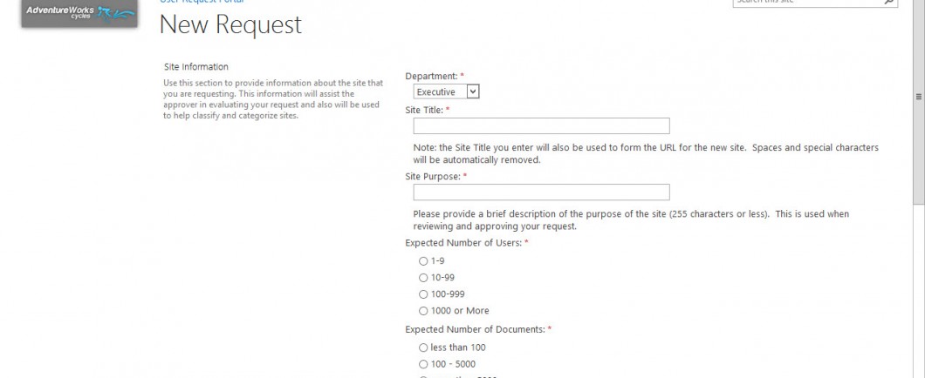
Task: Choose less than 100 documents
Action: [423, 348]
